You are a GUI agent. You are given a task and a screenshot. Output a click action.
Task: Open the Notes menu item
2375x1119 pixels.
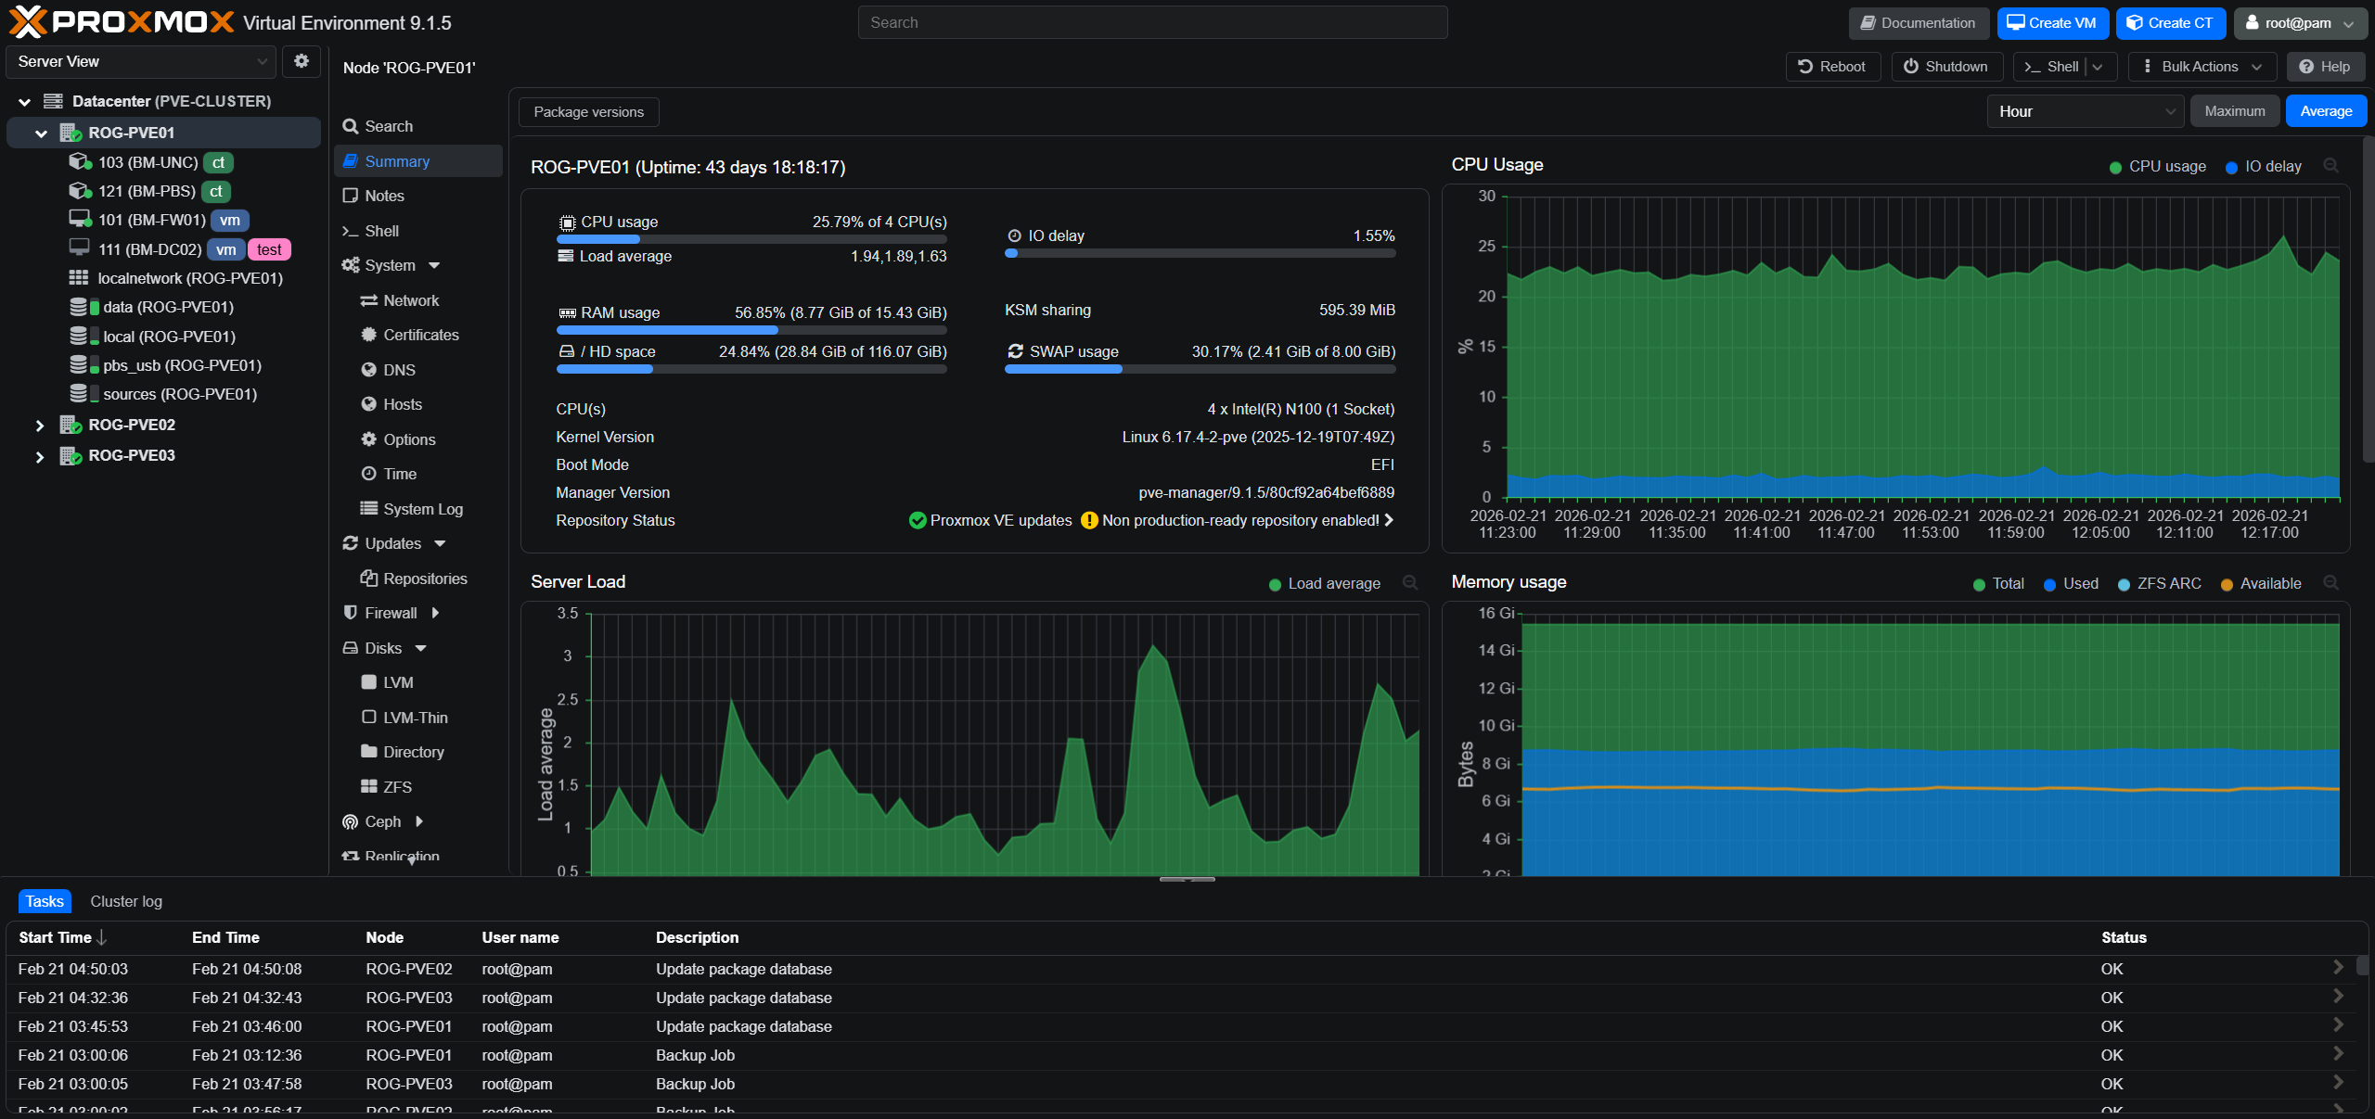pyautogui.click(x=384, y=196)
